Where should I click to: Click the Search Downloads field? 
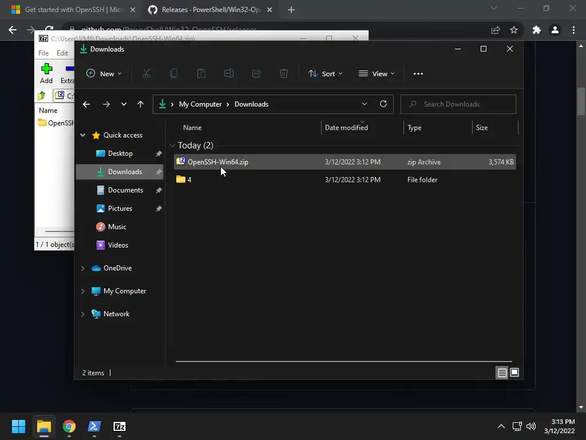(x=458, y=104)
